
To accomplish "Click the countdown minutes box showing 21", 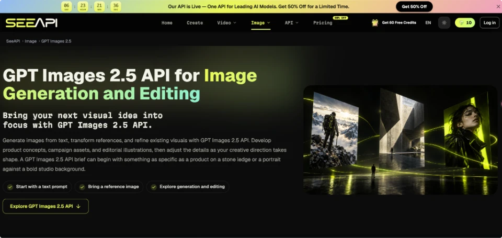I will pyautogui.click(x=99, y=6).
